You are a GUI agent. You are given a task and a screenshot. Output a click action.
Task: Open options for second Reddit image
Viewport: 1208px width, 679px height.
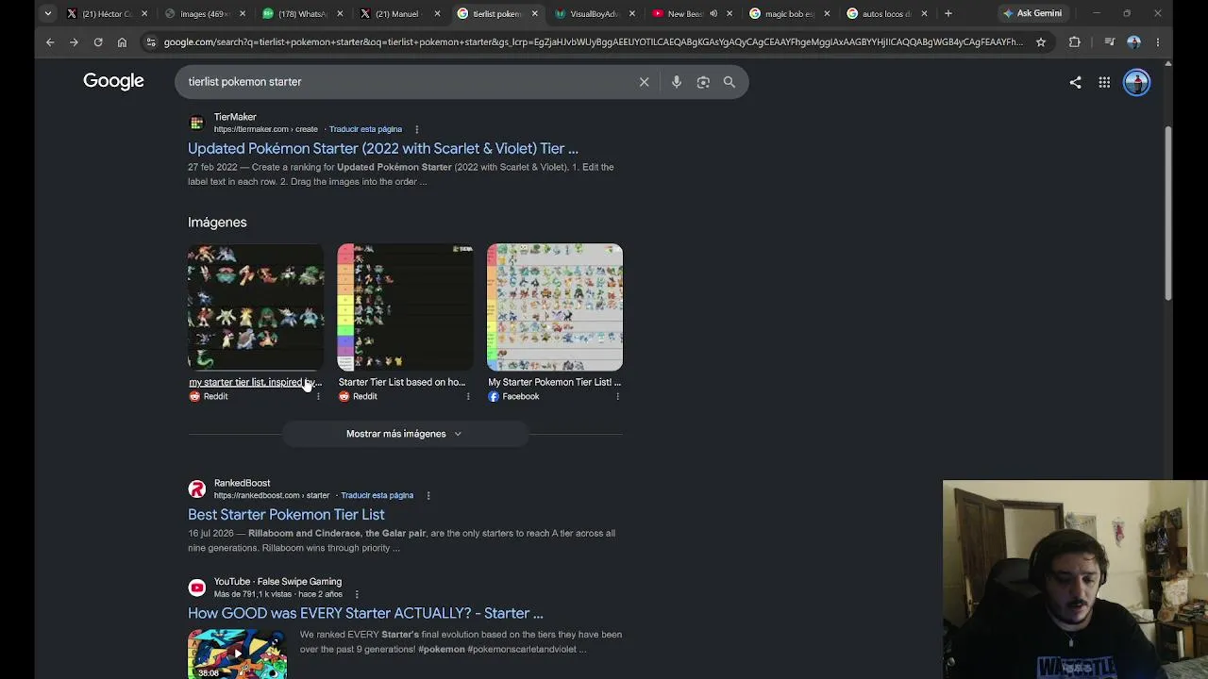click(x=468, y=396)
